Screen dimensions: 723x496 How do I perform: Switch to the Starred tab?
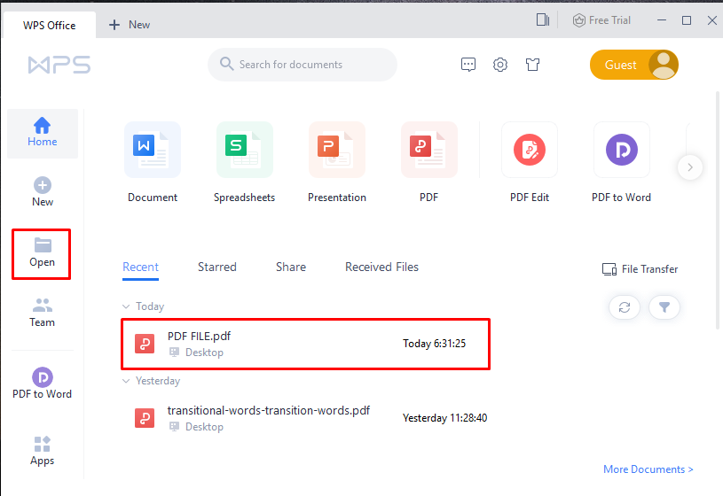[x=217, y=267]
